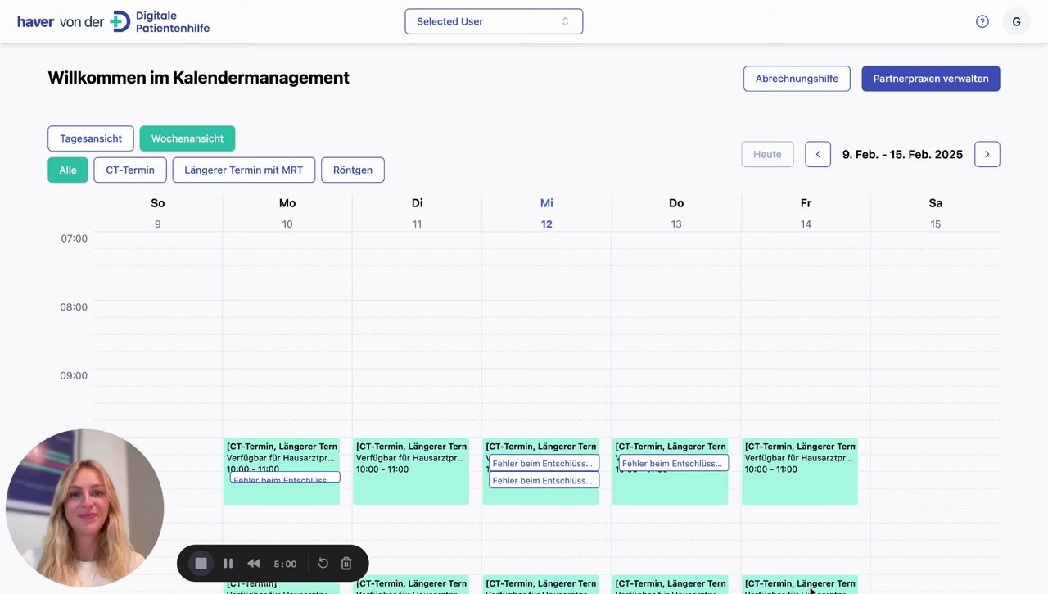Click the date range 9. Feb. - 15. Feb. 2025
1048x594 pixels.
tap(902, 154)
